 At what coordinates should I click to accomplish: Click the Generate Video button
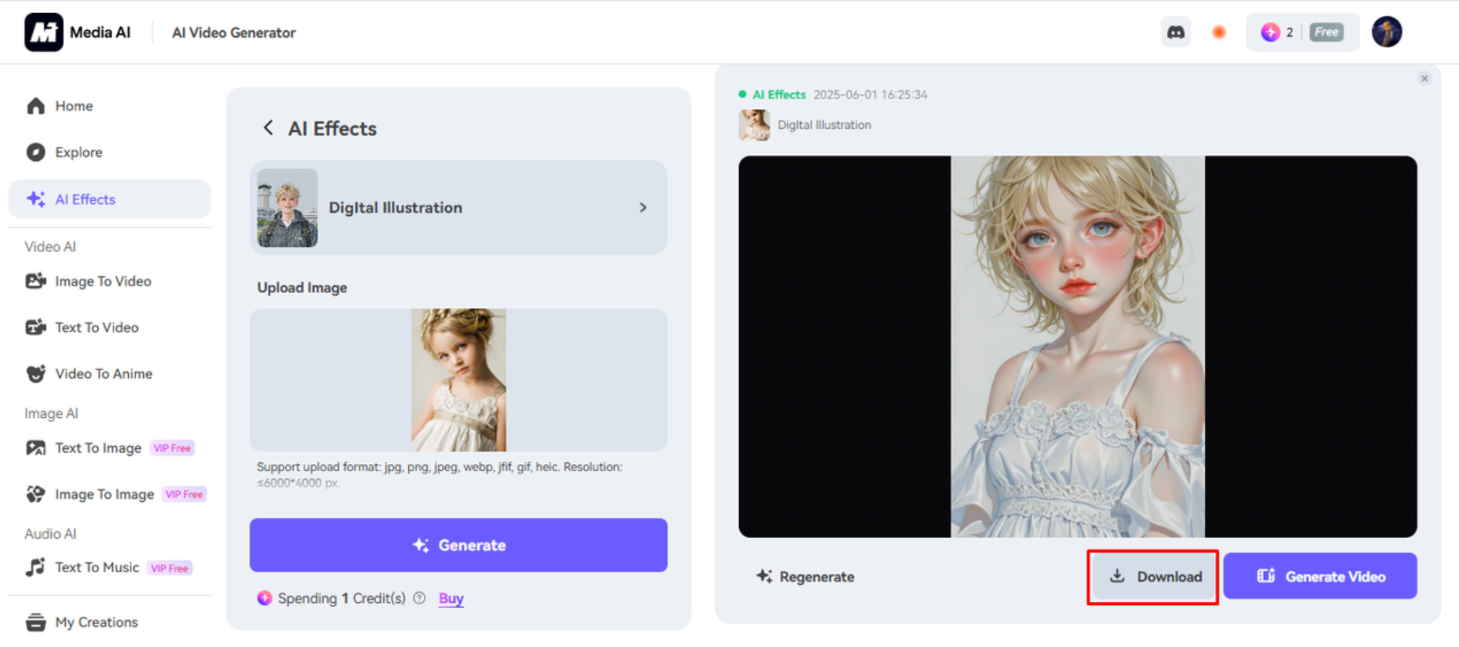click(1320, 576)
